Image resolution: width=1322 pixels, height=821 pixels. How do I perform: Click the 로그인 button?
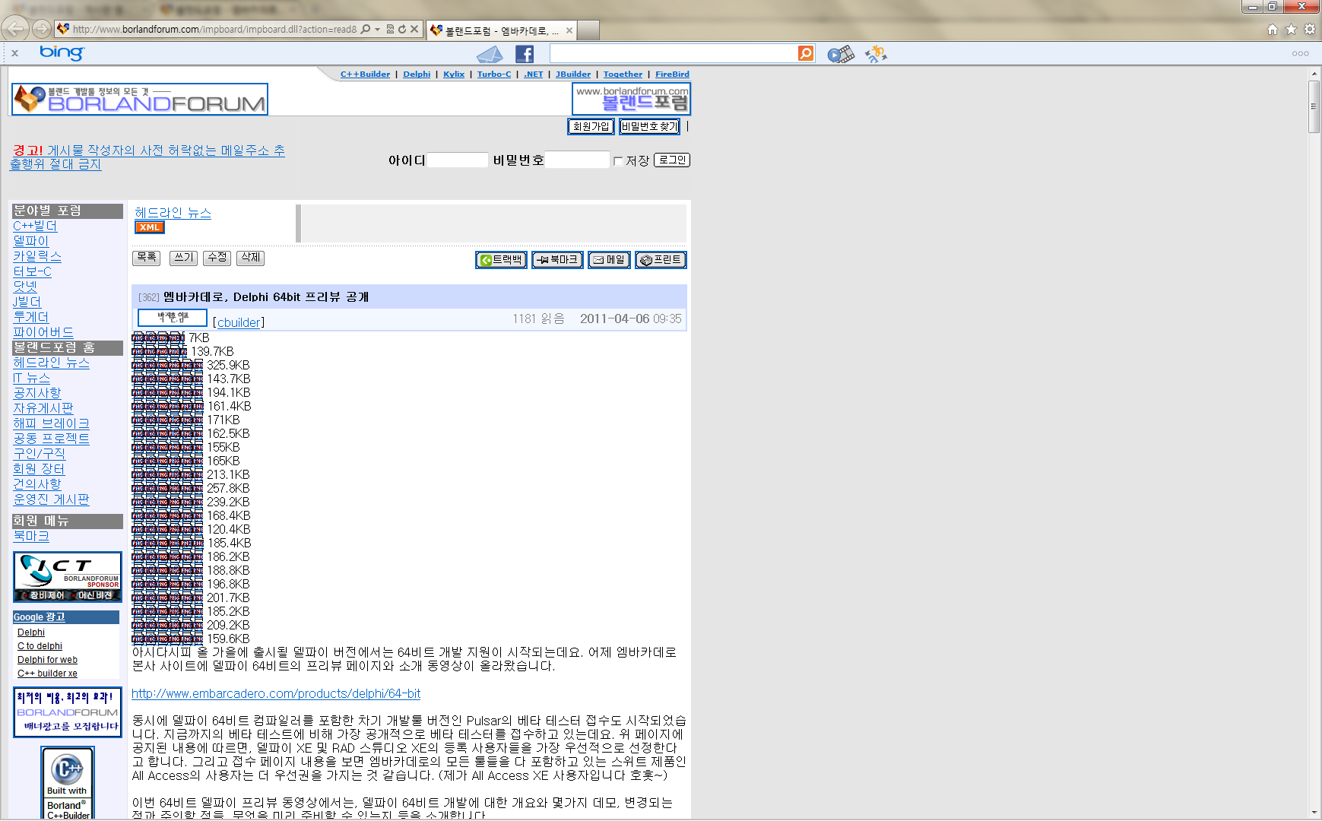click(671, 160)
